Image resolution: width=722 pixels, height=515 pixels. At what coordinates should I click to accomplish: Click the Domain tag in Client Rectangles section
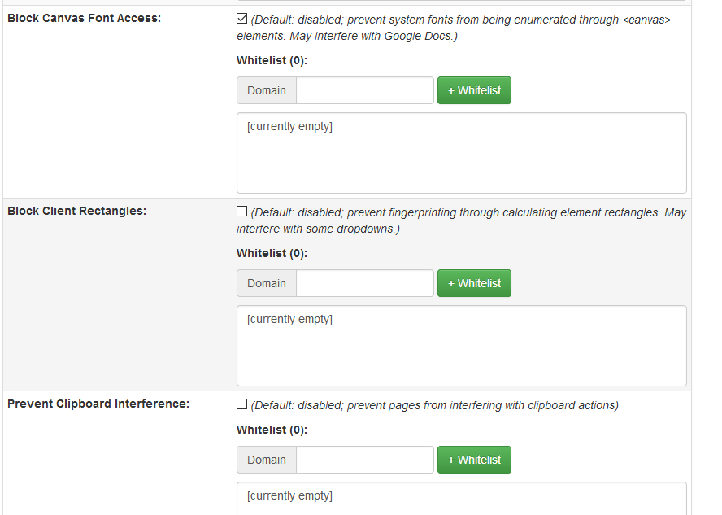[267, 283]
